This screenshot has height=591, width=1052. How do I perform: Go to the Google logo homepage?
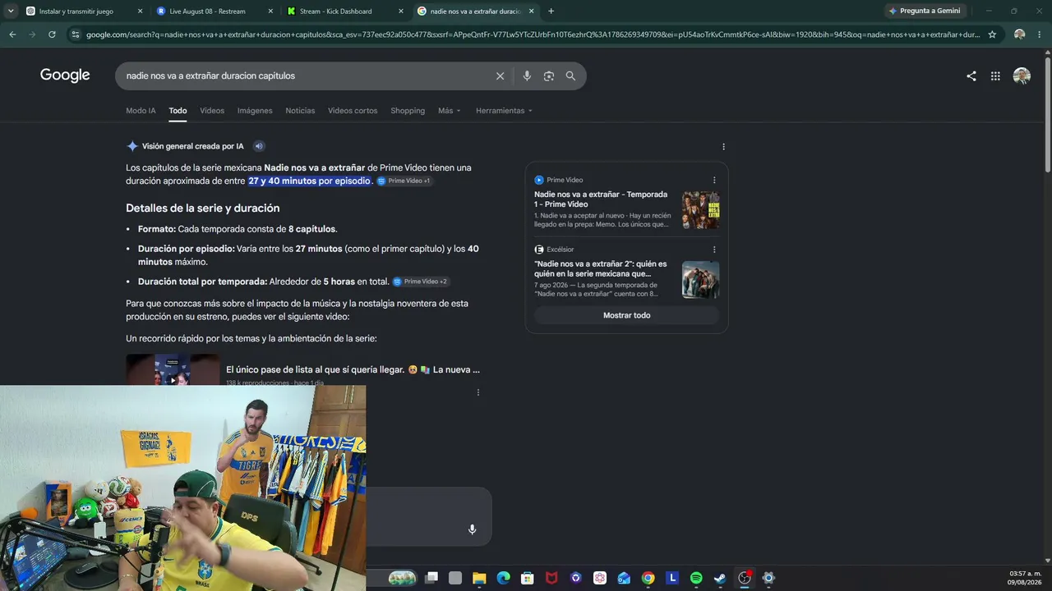[65, 76]
